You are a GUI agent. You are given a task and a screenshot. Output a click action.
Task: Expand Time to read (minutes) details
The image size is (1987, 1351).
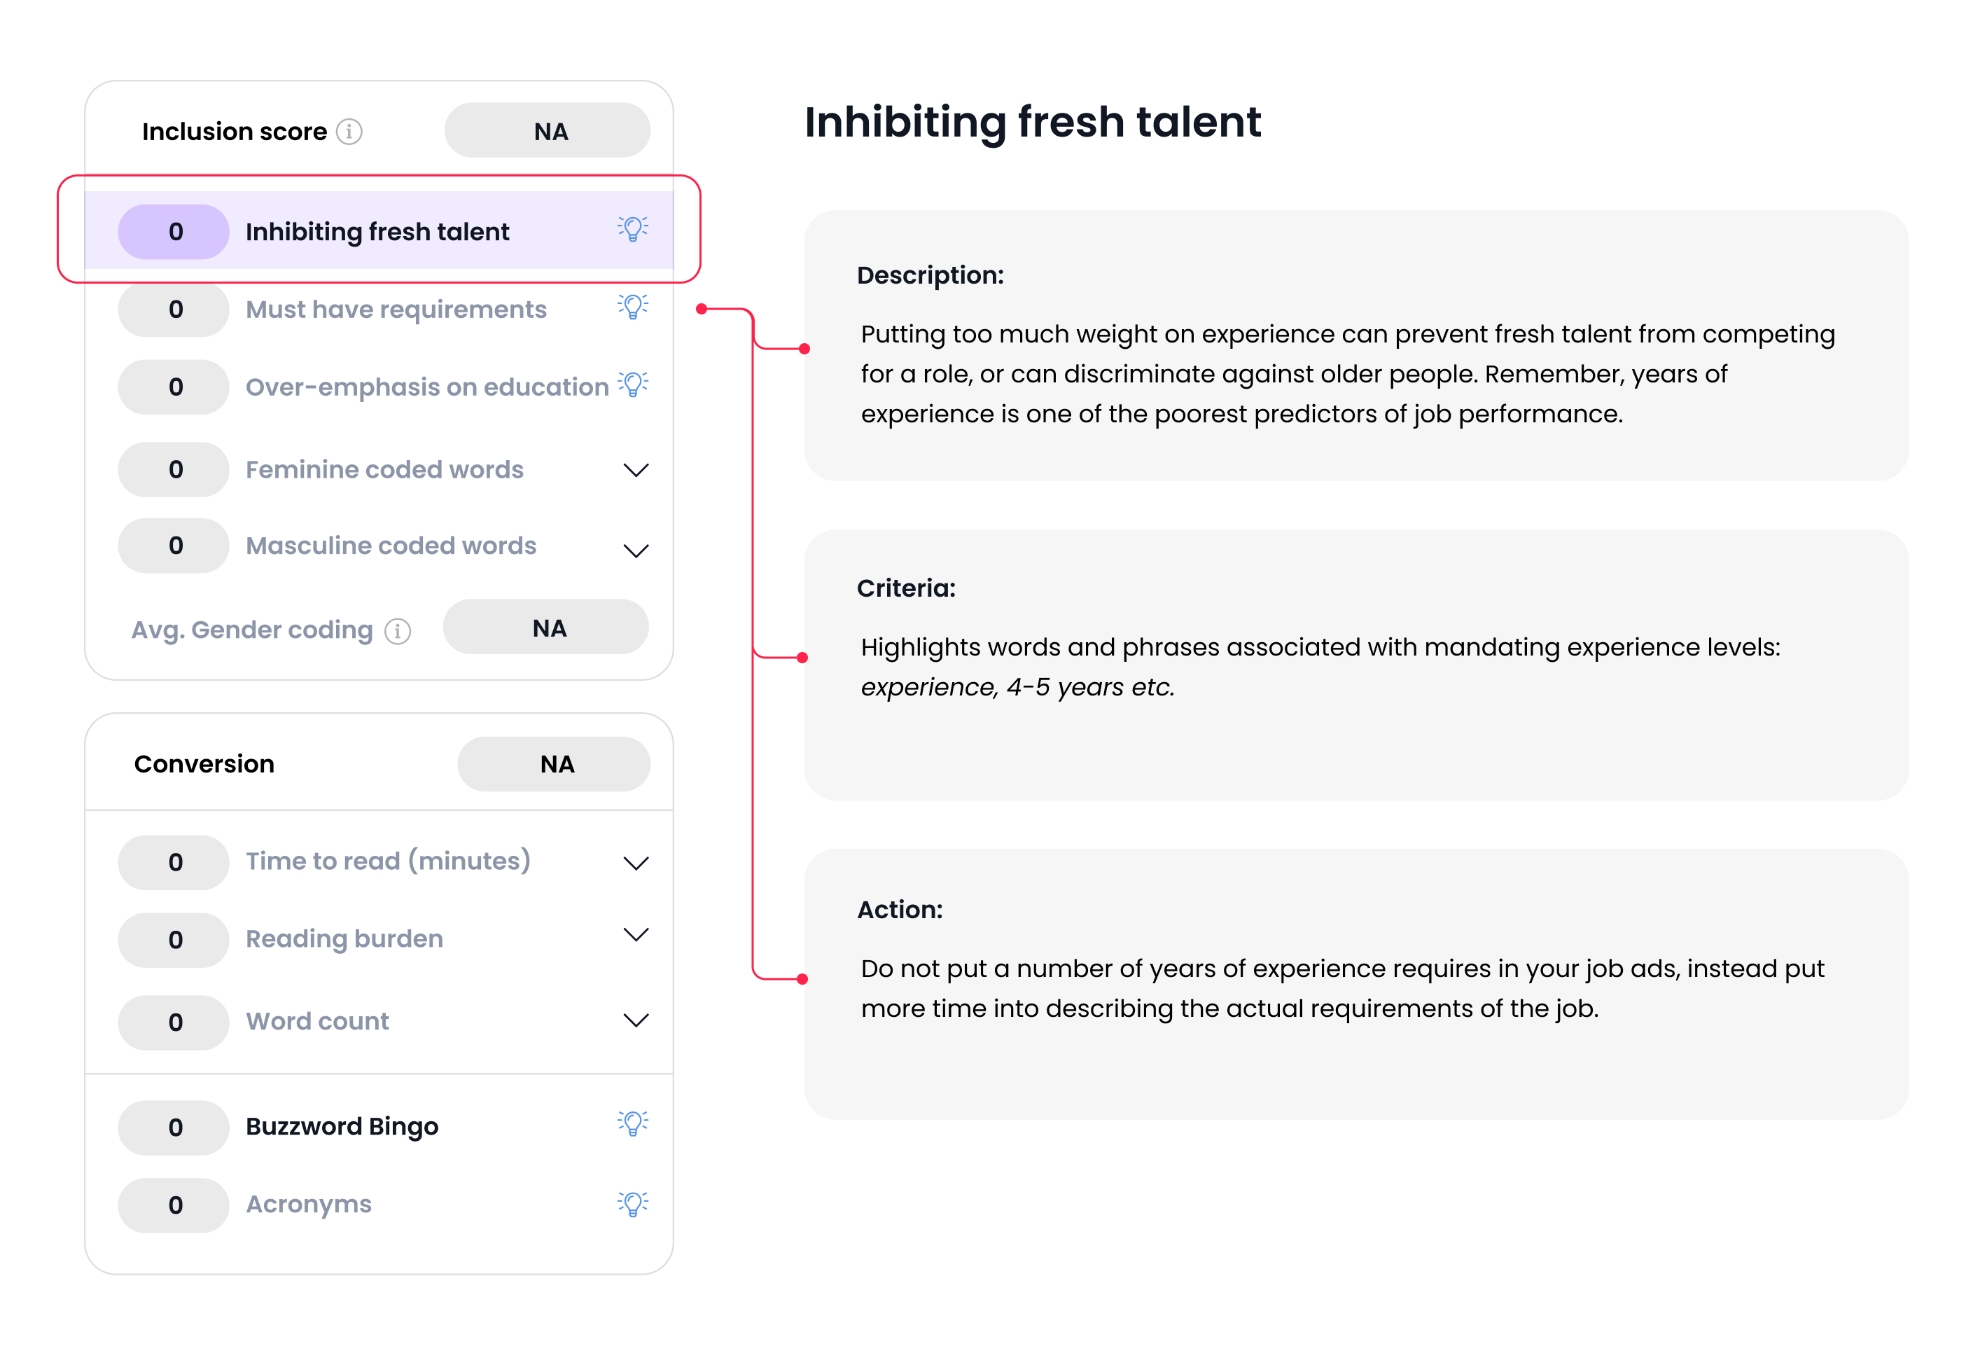(635, 863)
